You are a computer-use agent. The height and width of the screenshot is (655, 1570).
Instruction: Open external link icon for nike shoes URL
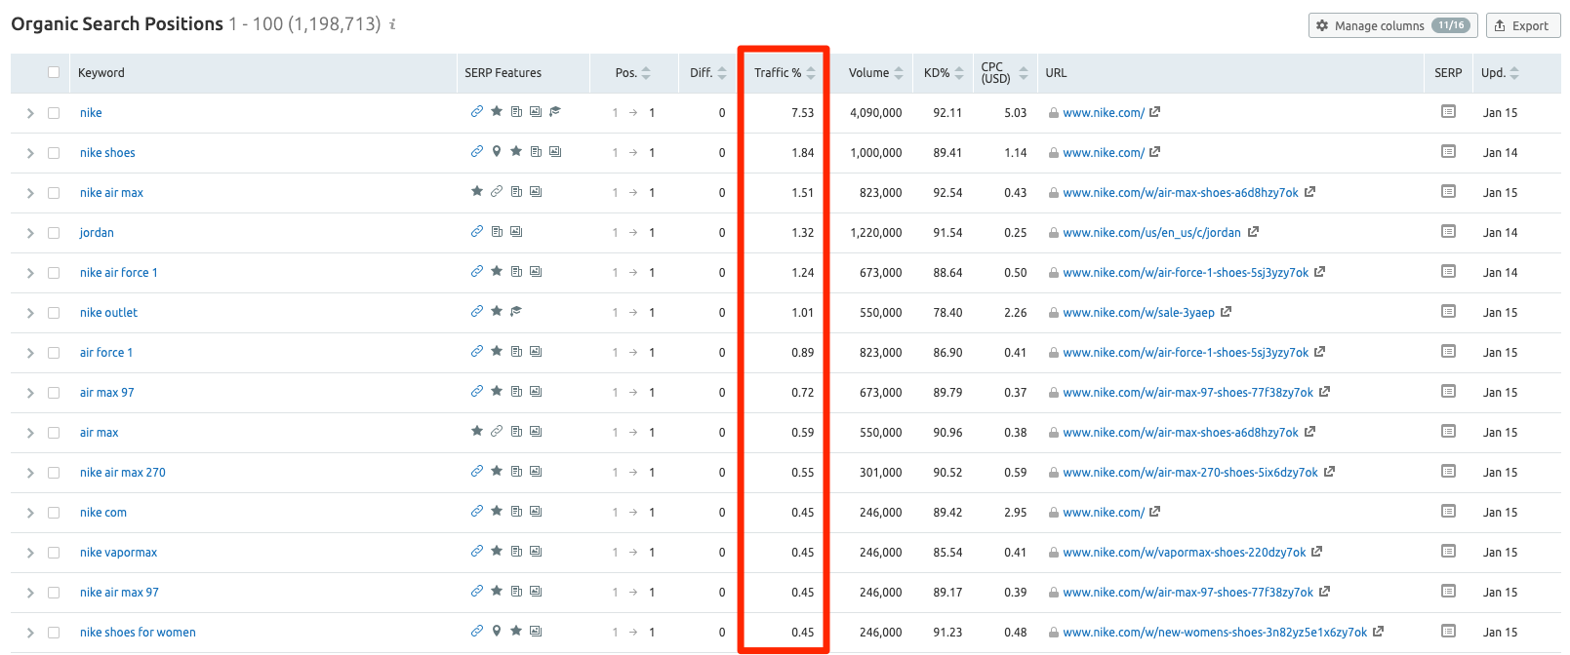[1154, 152]
